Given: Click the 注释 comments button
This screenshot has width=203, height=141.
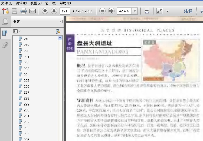Looking at the screenshot, I should tap(188, 11).
